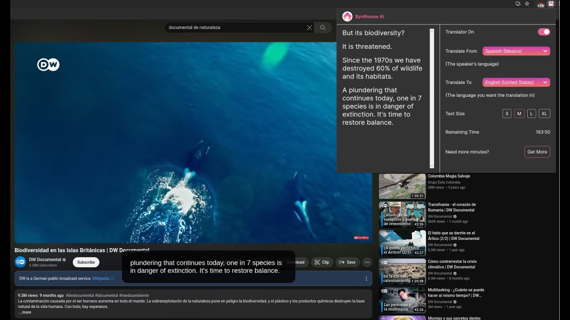
Task: Open the Wikipedia link about DW
Action: [x=101, y=279]
